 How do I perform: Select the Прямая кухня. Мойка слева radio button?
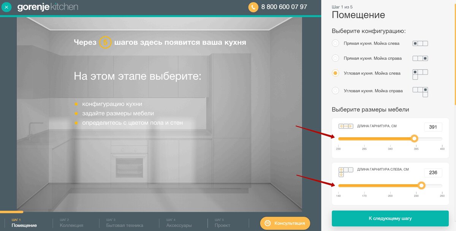coord(335,43)
